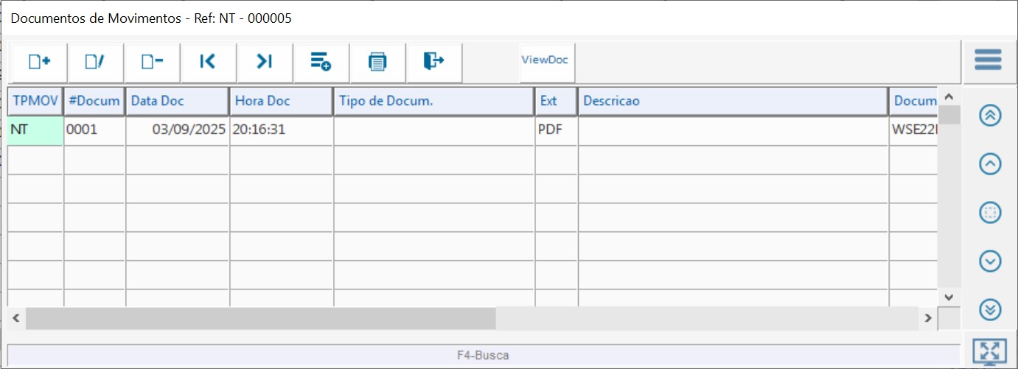Go to first record in toolbar

208,63
